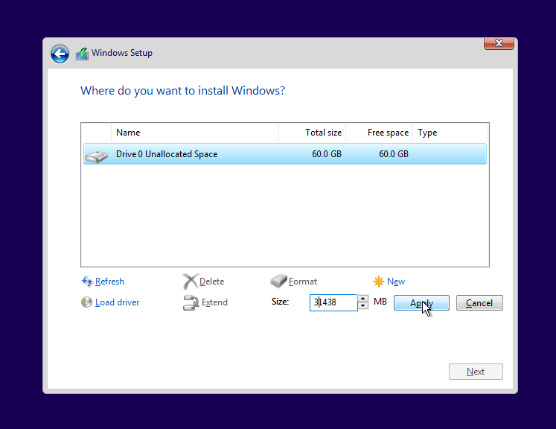Image resolution: width=556 pixels, height=429 pixels.
Task: Click the Refresh arrows icon
Action: click(87, 282)
